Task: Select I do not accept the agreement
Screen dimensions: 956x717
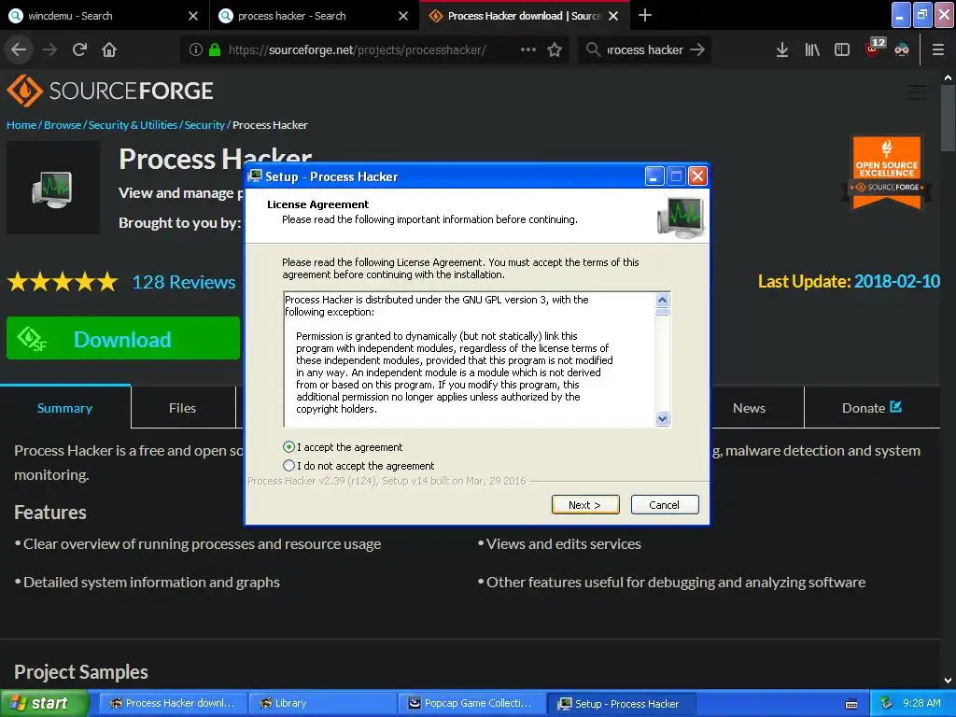Action: tap(359, 466)
